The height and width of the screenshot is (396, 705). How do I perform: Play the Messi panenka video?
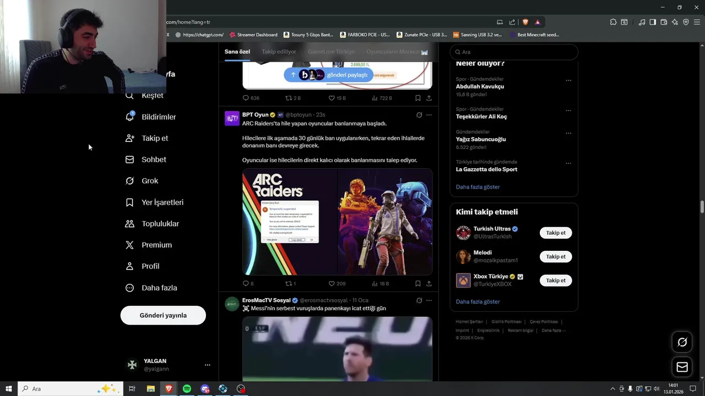337,349
